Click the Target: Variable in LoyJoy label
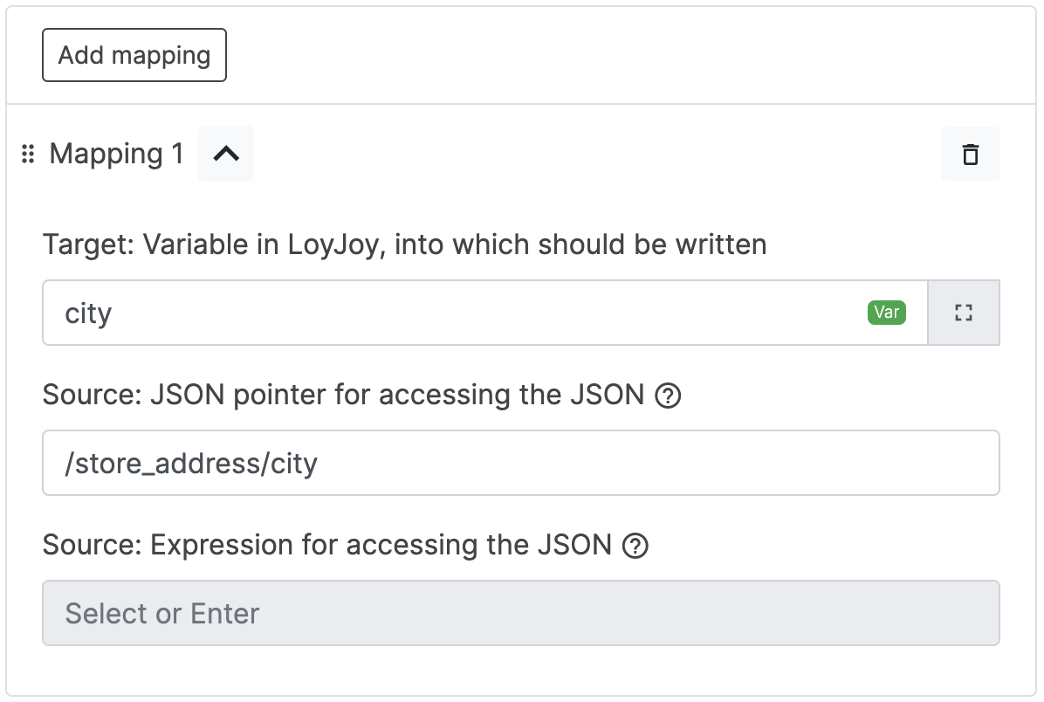 pos(404,244)
